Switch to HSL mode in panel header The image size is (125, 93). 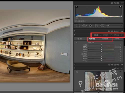click(96, 35)
